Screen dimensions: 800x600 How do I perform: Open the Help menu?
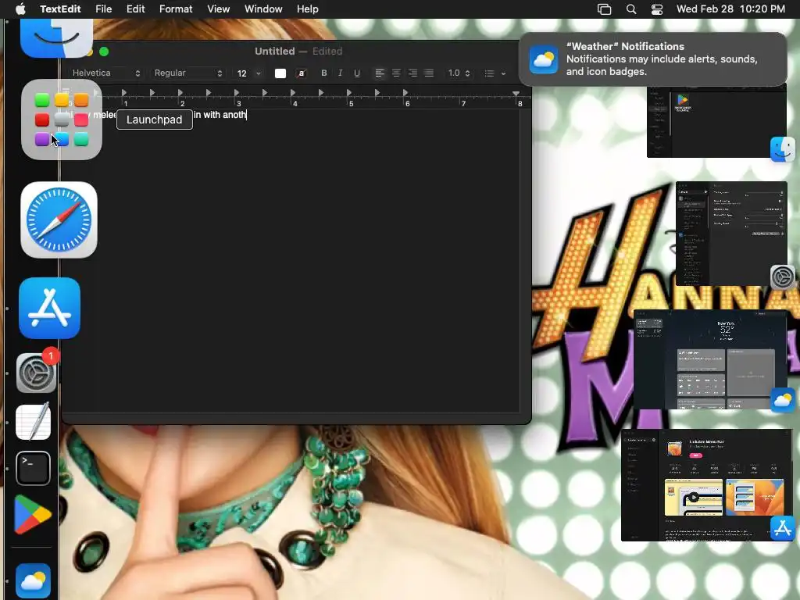point(308,9)
